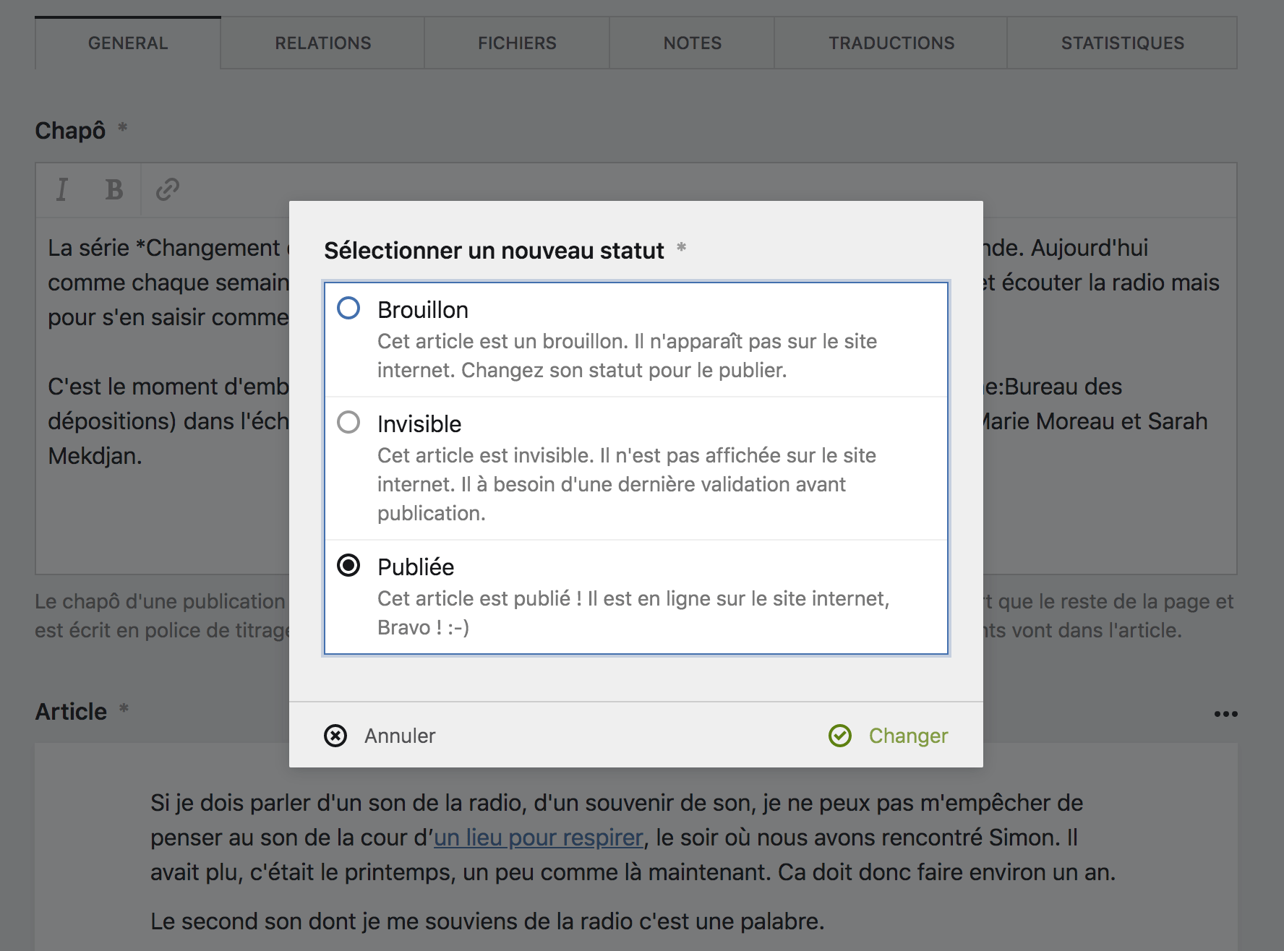Return to the GENERAL tab

tap(127, 43)
